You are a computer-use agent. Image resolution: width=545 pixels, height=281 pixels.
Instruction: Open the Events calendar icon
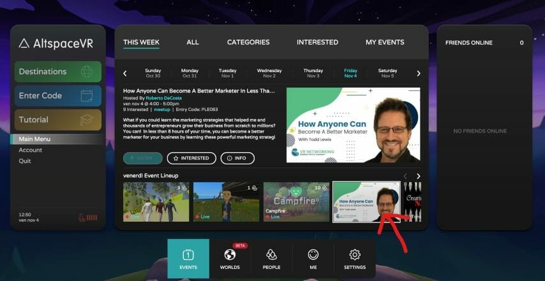pos(188,255)
